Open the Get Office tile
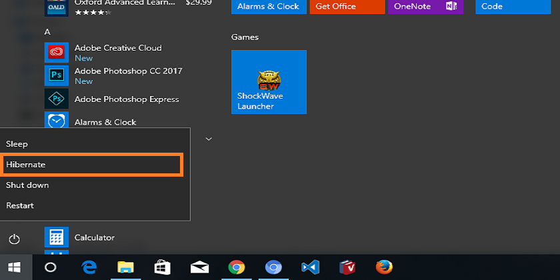 coord(347,7)
